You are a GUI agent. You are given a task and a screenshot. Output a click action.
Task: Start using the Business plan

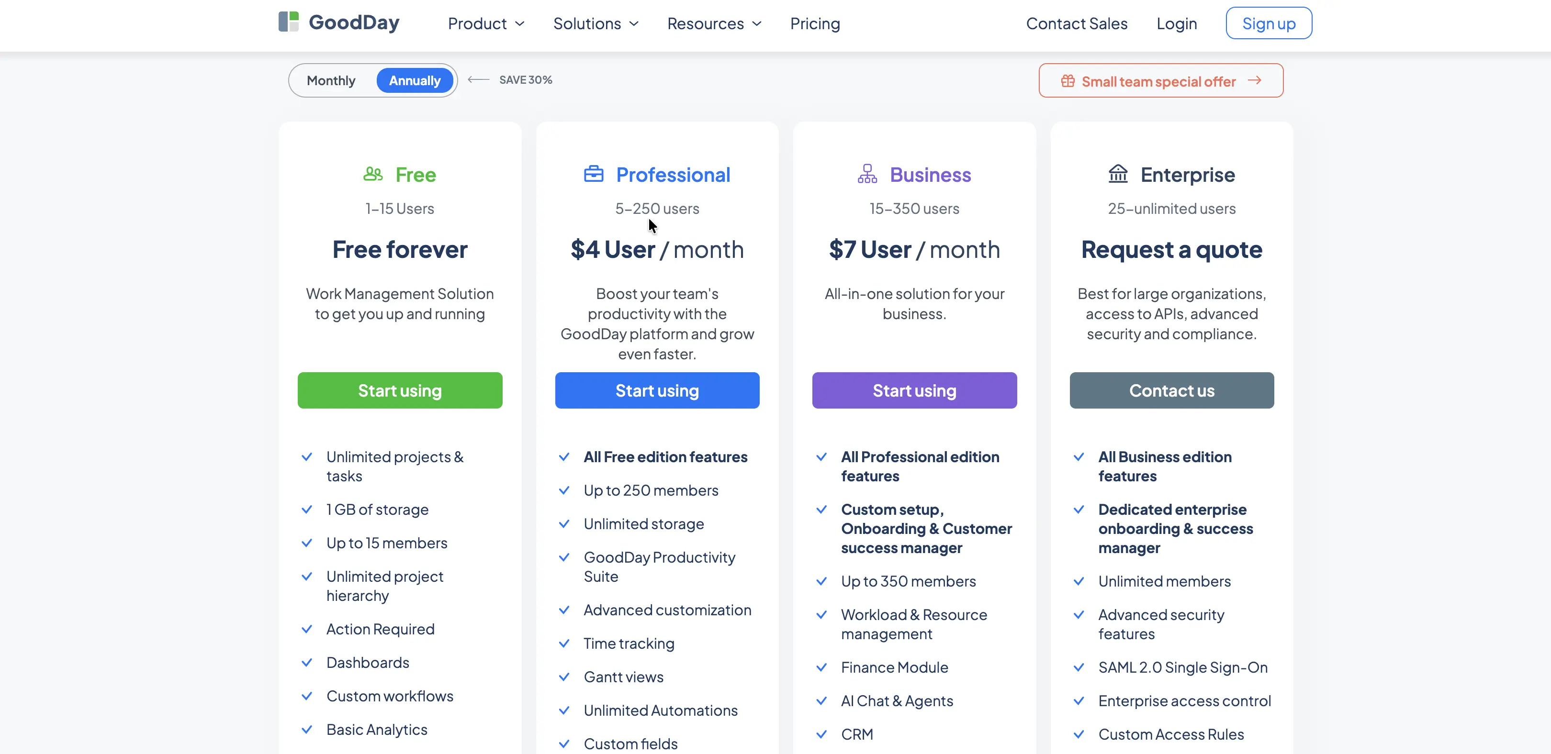tap(915, 390)
